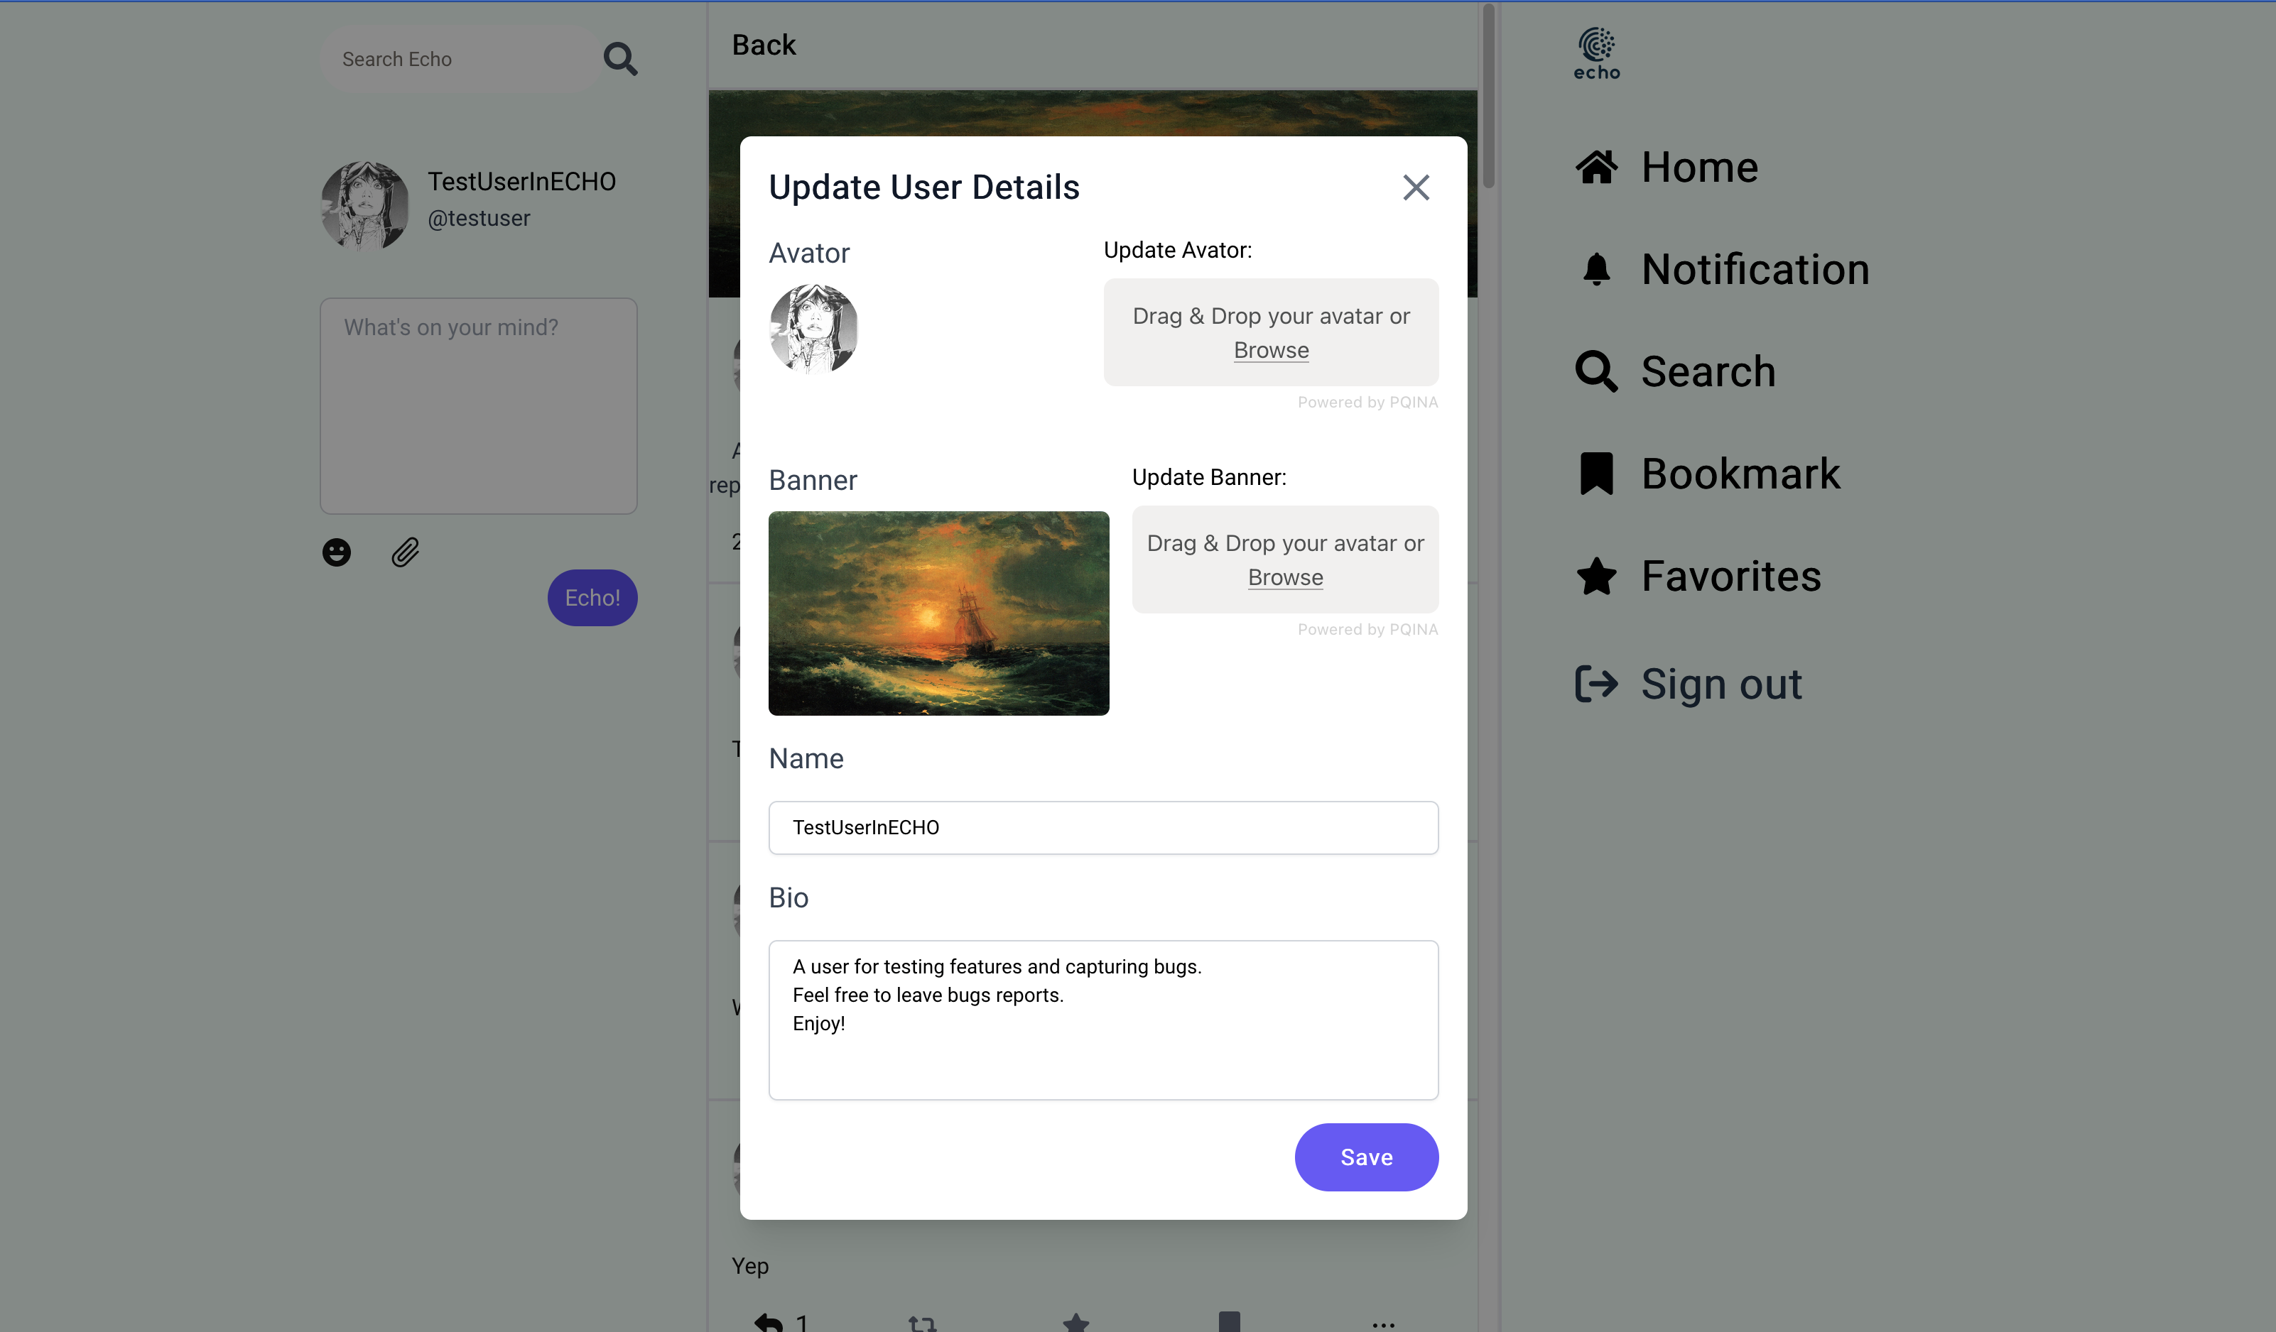
Task: Click Save to update user details
Action: [1367, 1157]
